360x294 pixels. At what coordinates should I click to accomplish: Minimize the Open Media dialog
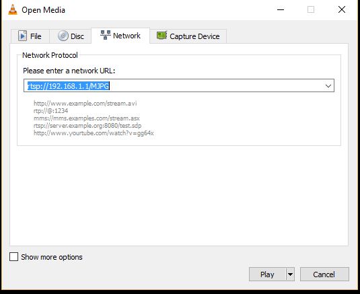pos(281,9)
